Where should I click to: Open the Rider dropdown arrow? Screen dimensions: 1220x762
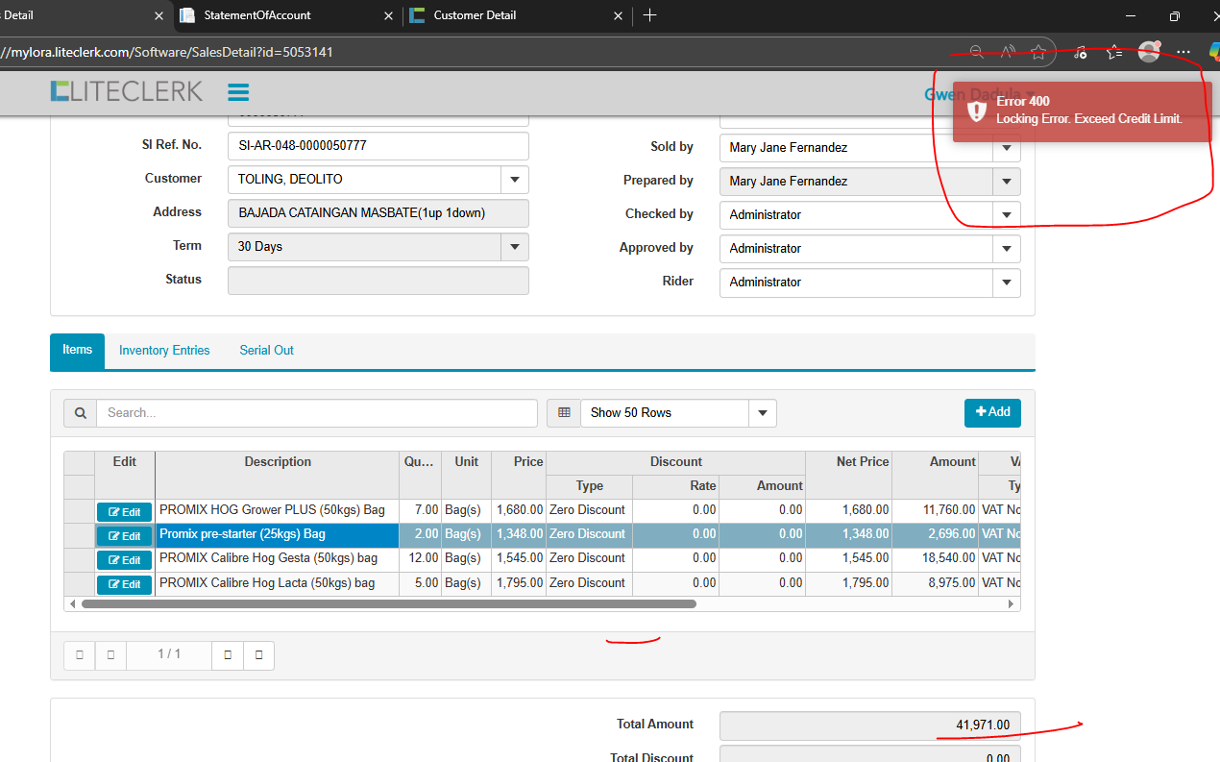[x=1006, y=283]
